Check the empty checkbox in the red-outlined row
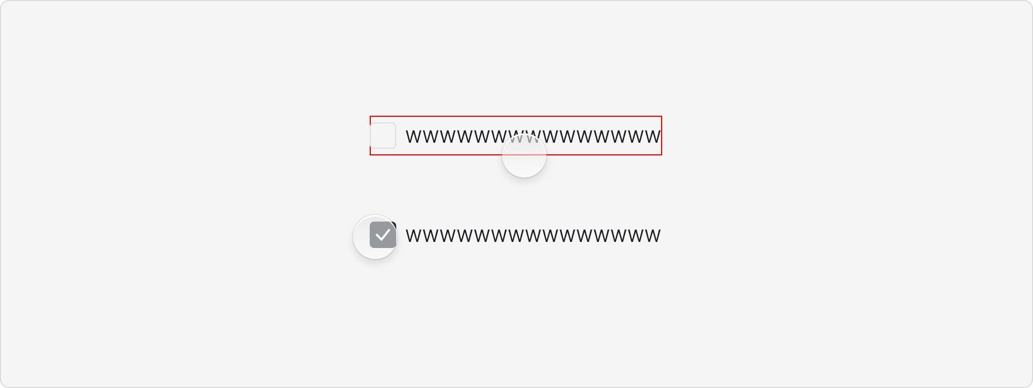The image size is (1033, 388). point(383,136)
